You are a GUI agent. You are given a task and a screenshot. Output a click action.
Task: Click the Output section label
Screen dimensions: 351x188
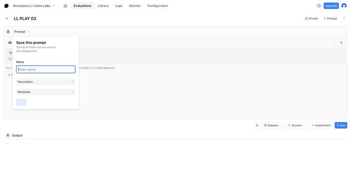click(17, 136)
